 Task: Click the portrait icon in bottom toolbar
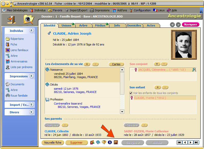click(x=116, y=142)
